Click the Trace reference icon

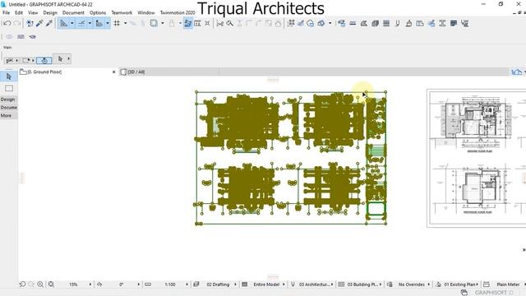tap(154, 23)
